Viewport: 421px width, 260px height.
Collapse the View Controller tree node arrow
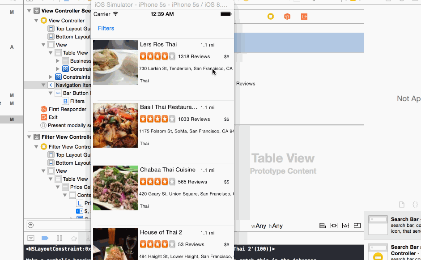pos(36,21)
